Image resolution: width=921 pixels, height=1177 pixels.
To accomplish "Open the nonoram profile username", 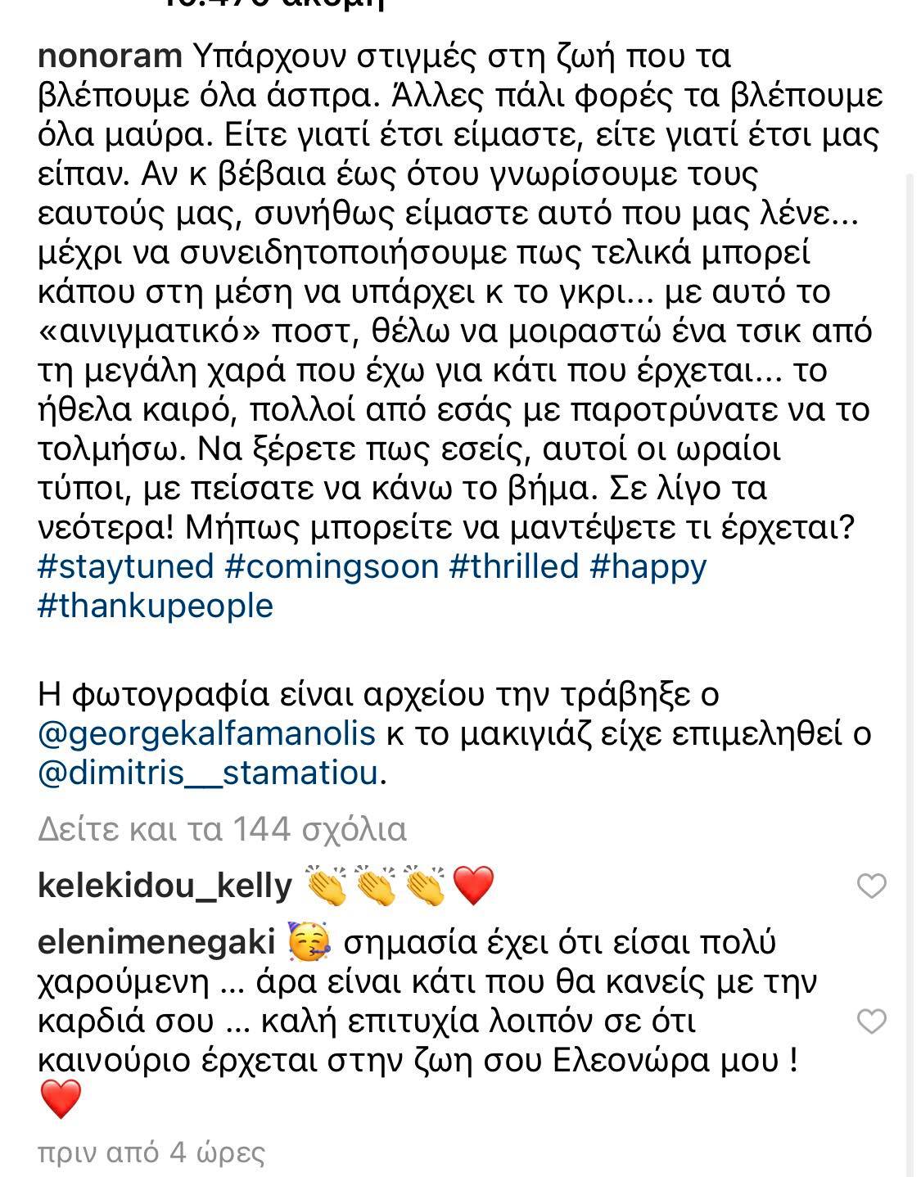I will click(110, 56).
